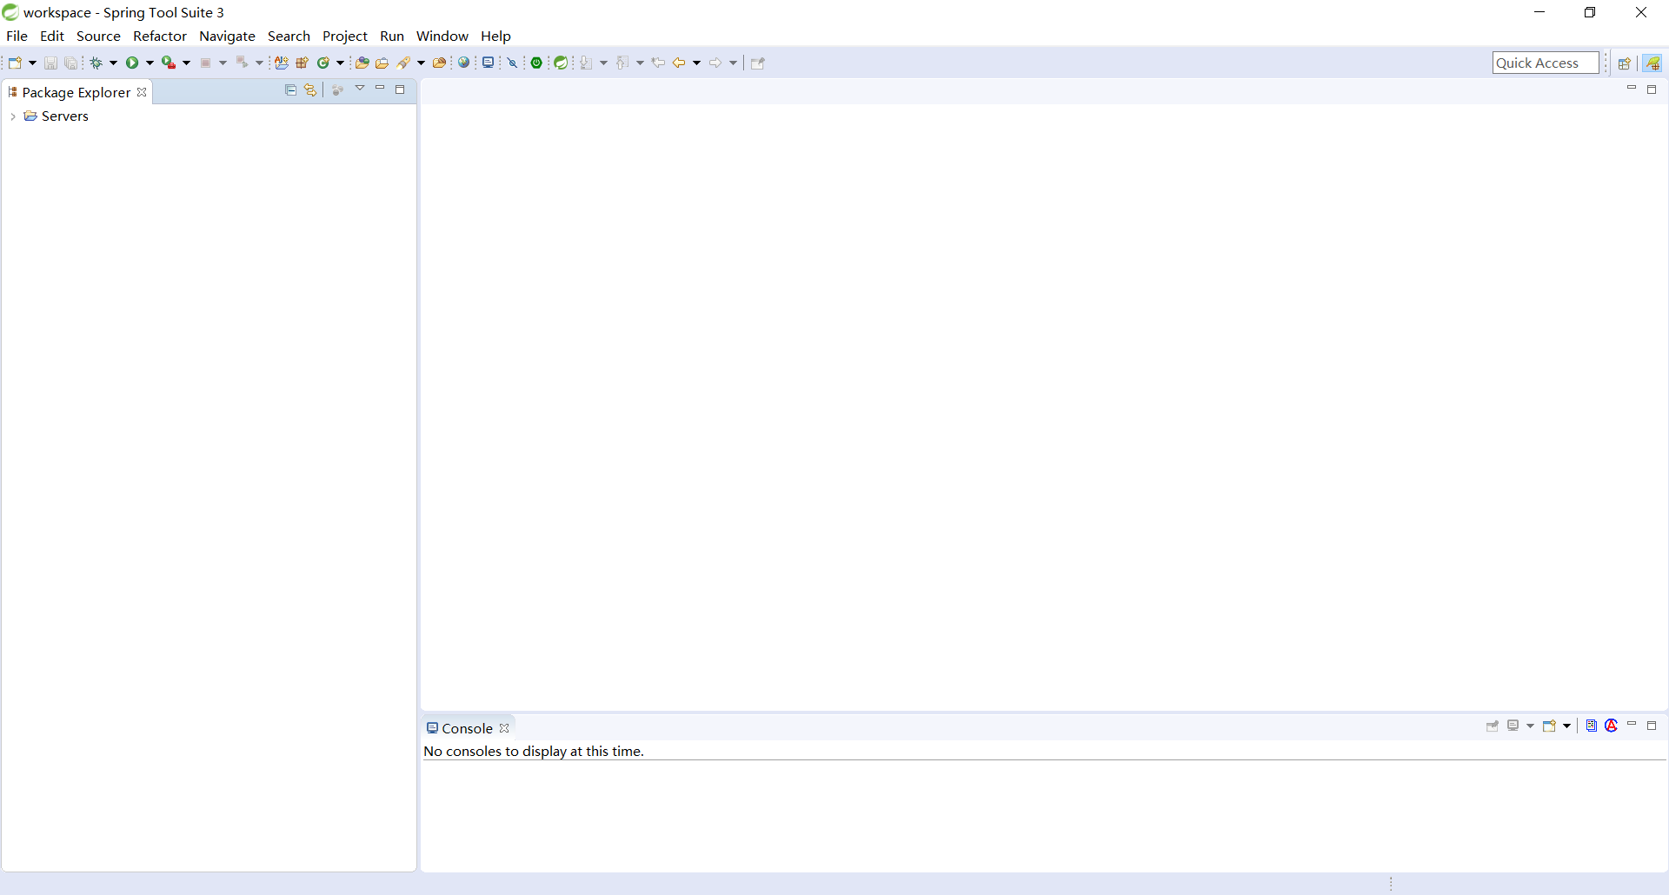Screen dimensions: 1669x895
Task: Click the Open Web Browser globe icon
Action: [x=464, y=63]
